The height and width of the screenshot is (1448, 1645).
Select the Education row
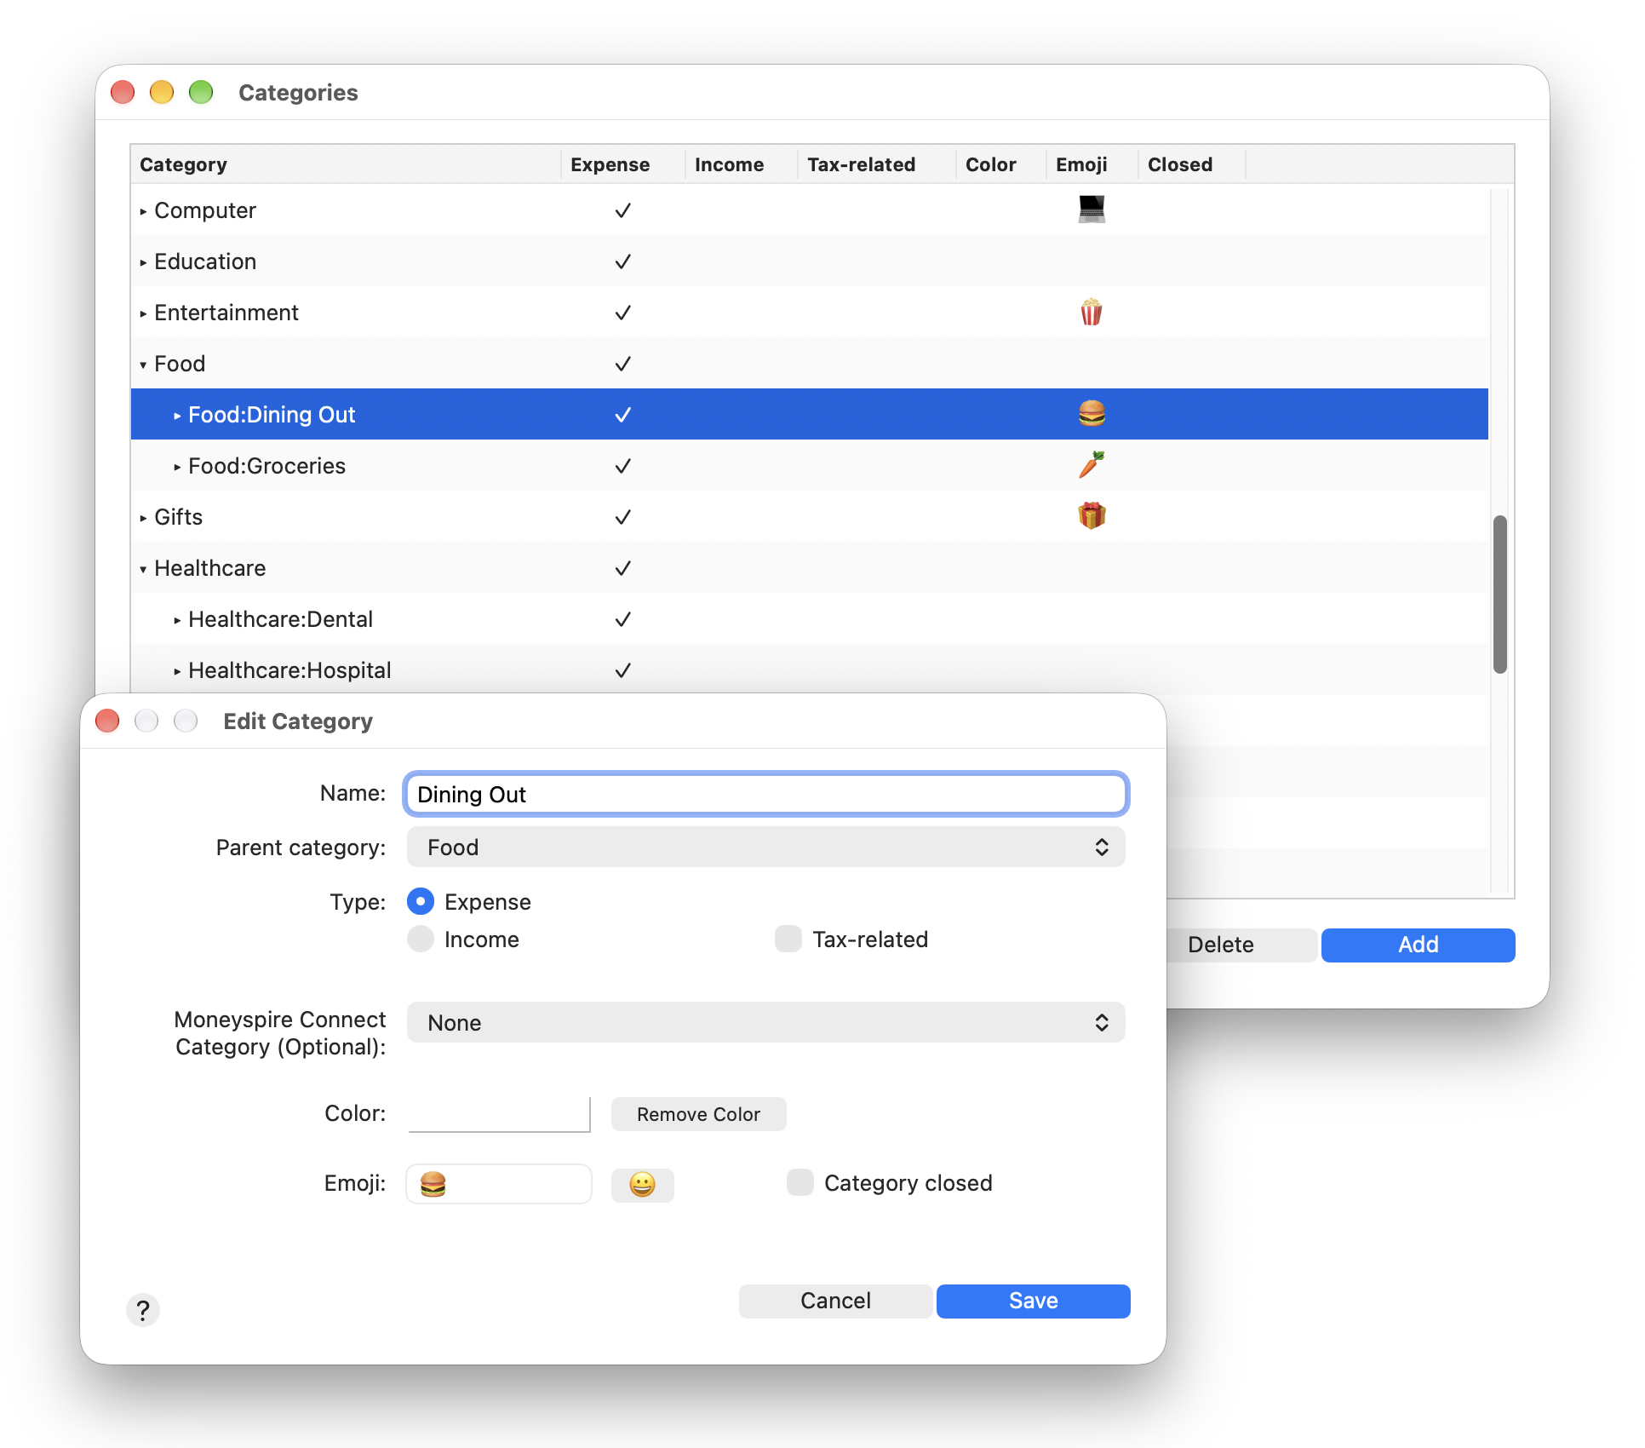pyautogui.click(x=809, y=261)
